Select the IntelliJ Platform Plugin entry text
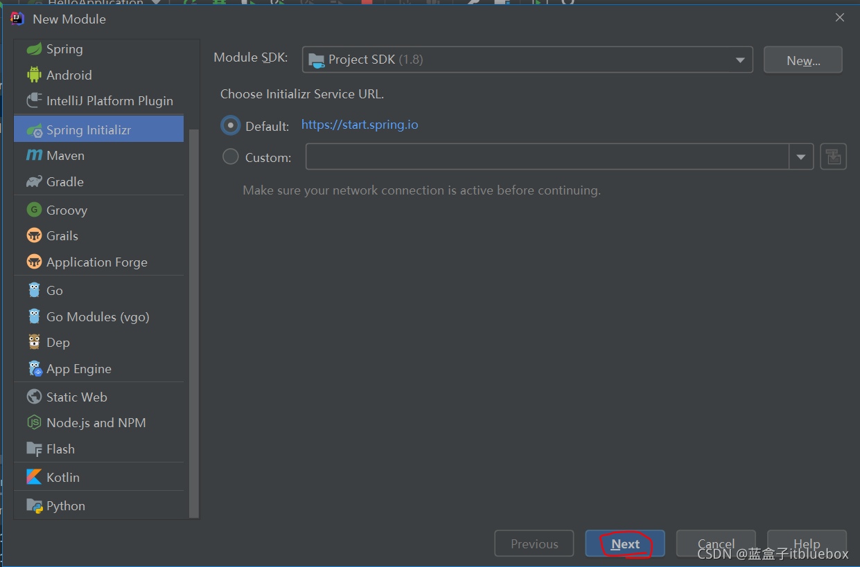This screenshot has width=860, height=567. click(109, 101)
